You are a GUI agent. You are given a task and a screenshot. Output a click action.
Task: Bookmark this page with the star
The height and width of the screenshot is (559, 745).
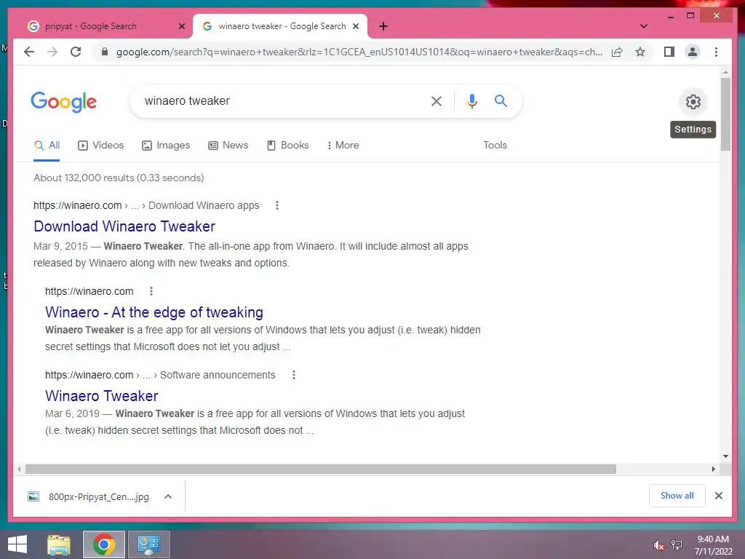(x=640, y=52)
